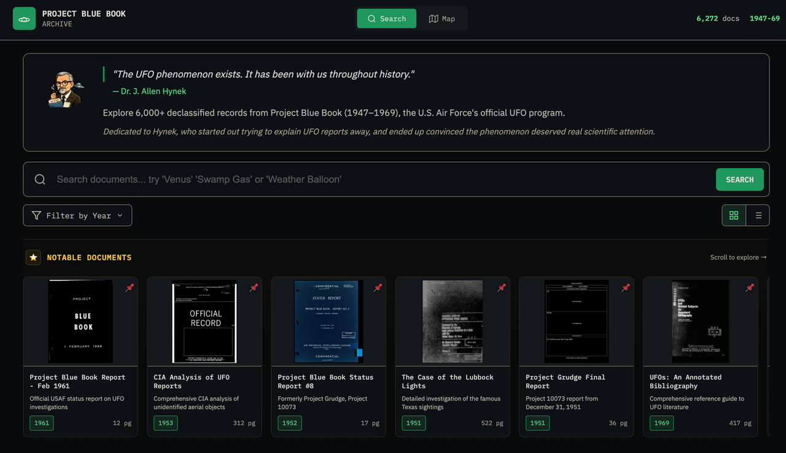Click pin icon on Annotated Bibliography card

click(x=750, y=288)
